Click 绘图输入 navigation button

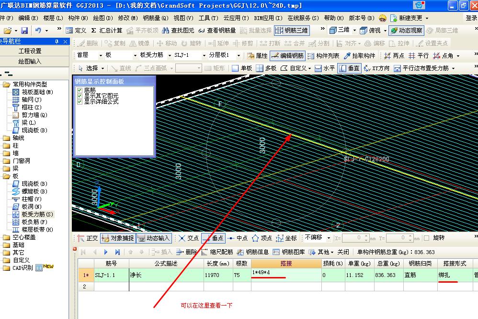[x=30, y=62]
